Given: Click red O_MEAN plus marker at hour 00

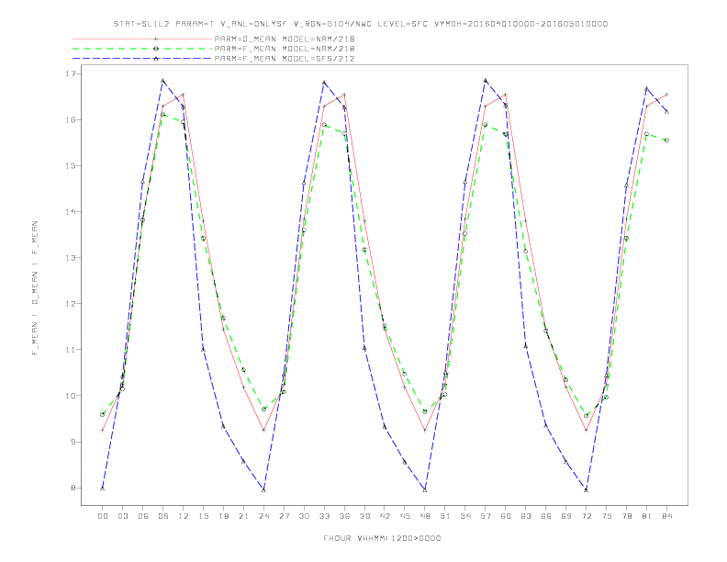Looking at the screenshot, I should coord(103,431).
